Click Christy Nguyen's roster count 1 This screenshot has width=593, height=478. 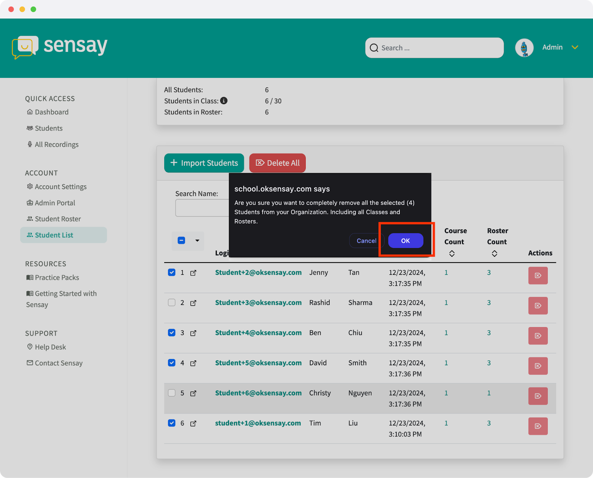pos(489,393)
